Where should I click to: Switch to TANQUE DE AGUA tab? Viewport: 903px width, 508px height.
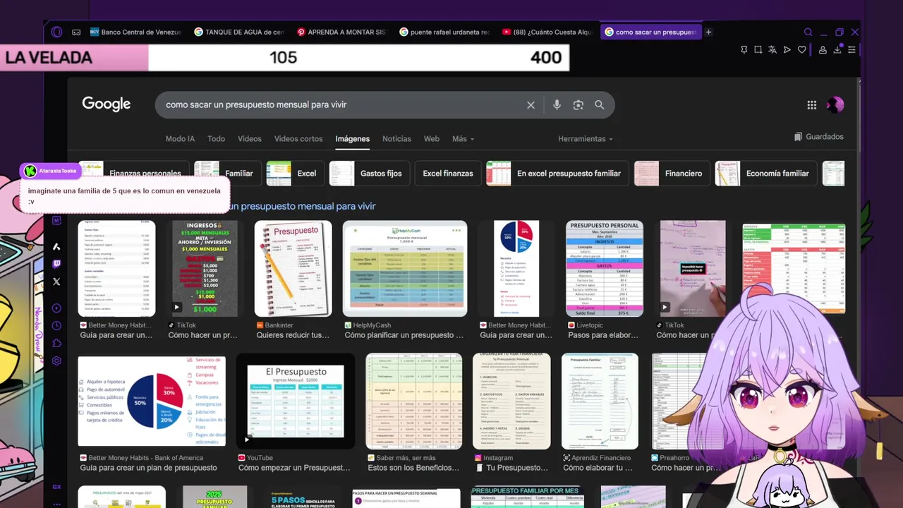238,32
